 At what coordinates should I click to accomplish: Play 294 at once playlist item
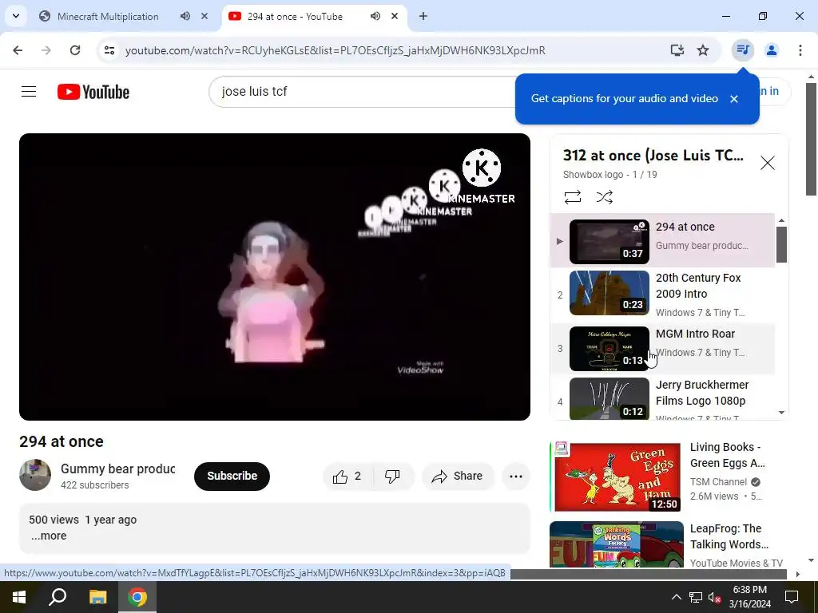tap(662, 240)
